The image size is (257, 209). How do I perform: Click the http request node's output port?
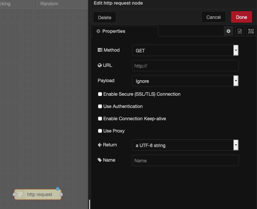61,194
